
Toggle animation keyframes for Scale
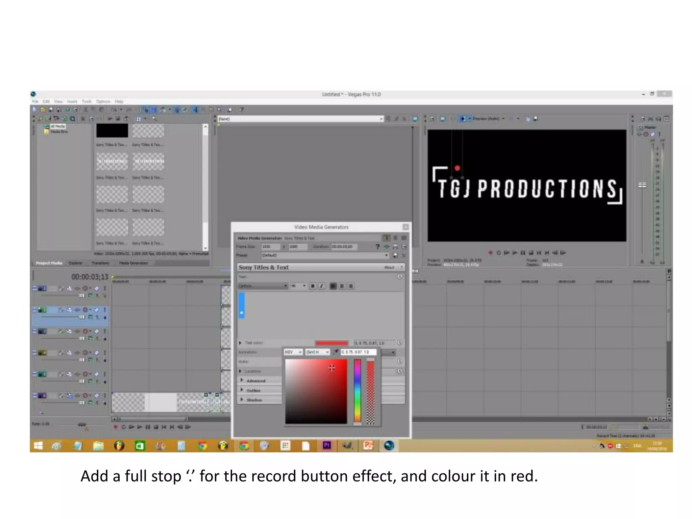pyautogui.click(x=400, y=361)
